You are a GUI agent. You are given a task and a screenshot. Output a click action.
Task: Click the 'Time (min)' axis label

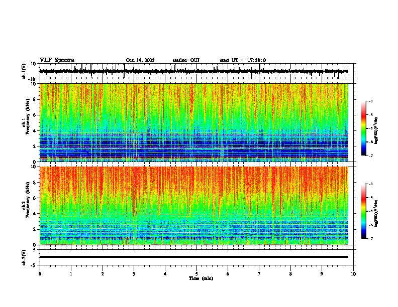pos(201,278)
